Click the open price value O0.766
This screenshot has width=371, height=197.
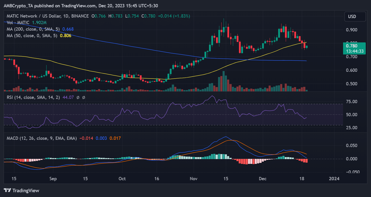(x=99, y=16)
